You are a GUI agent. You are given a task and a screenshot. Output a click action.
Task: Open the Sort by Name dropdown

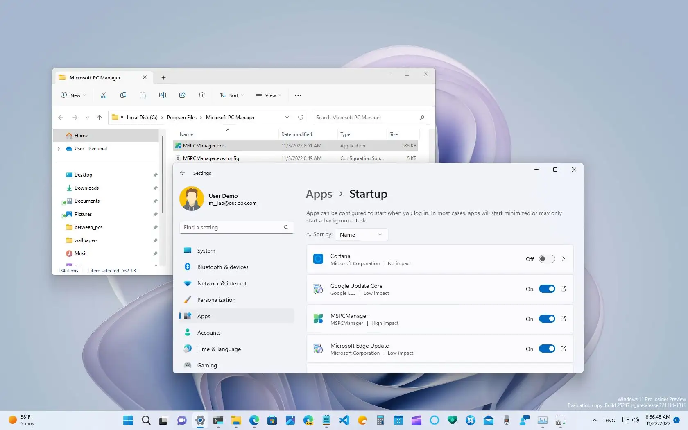[x=361, y=235]
